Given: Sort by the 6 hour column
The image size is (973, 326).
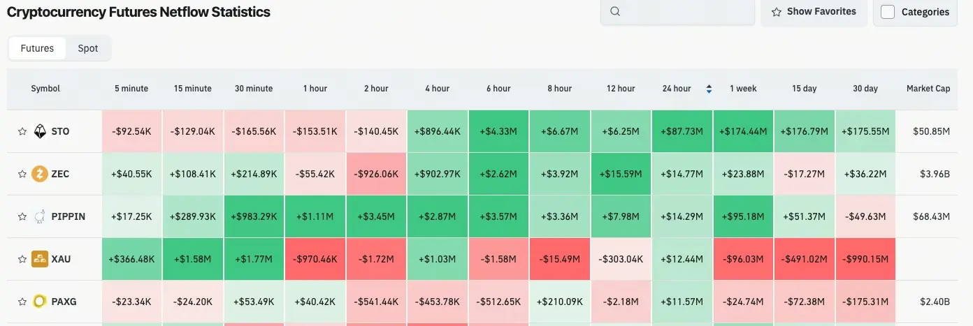Looking at the screenshot, I should click(498, 89).
